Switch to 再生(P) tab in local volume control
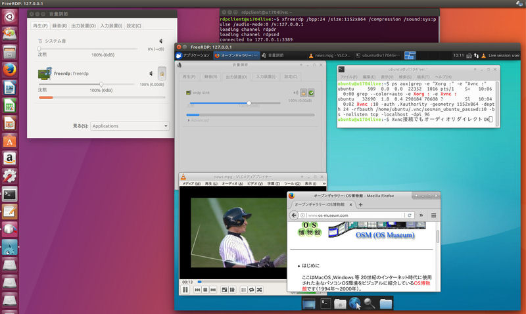The width and height of the screenshot is (526, 314). click(40, 26)
